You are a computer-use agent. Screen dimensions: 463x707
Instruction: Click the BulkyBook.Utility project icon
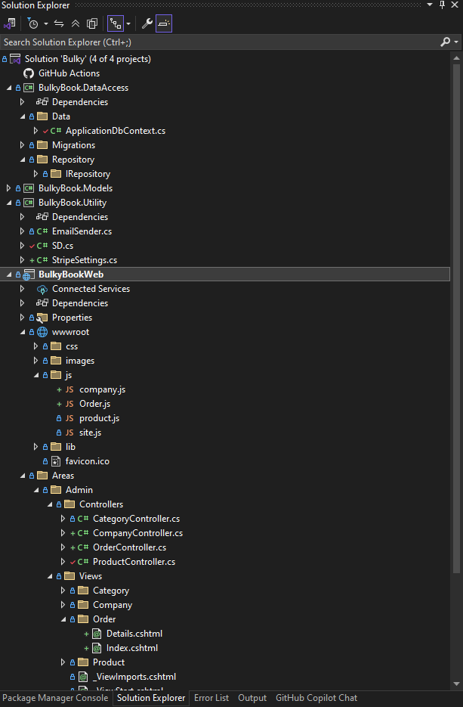click(29, 203)
